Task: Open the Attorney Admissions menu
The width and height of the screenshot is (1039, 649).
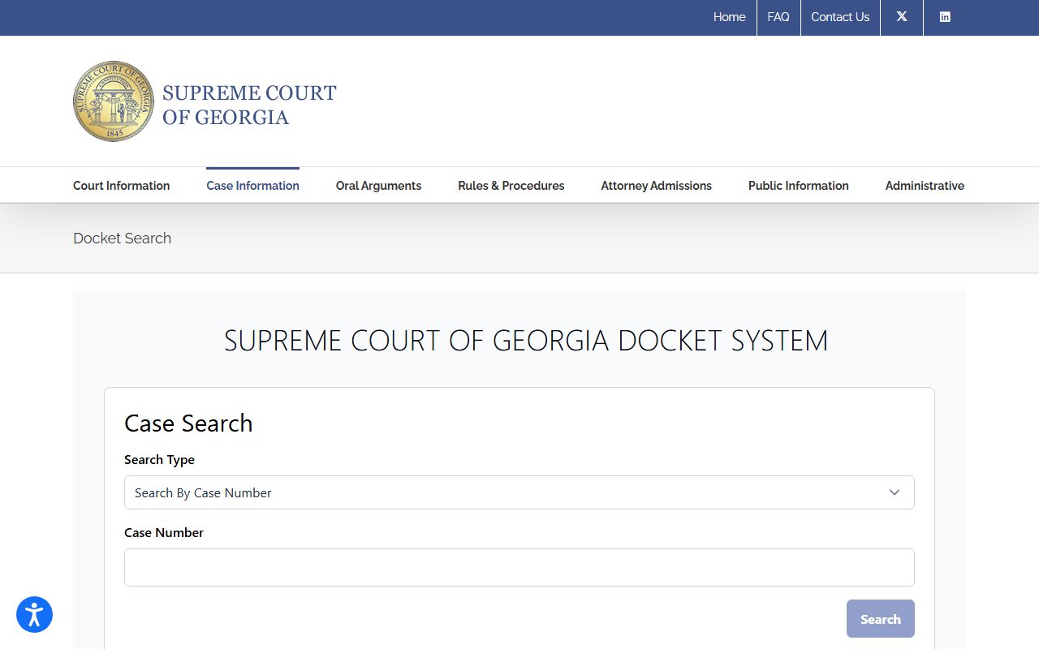Action: [656, 186]
